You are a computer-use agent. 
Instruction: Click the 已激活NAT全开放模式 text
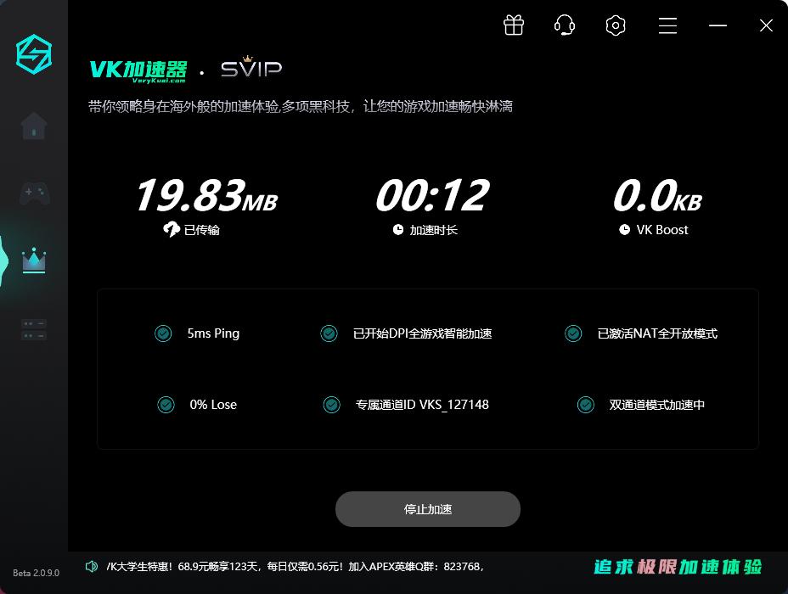point(657,333)
